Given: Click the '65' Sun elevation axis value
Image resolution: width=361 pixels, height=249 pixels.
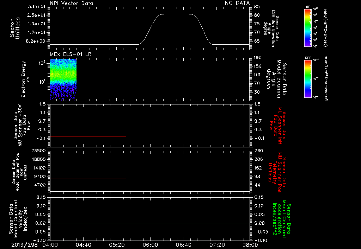Looking at the screenshot, I should (x=257, y=41).
